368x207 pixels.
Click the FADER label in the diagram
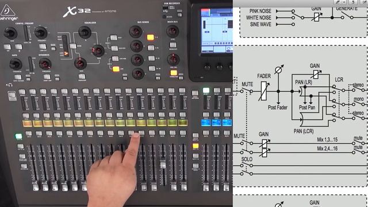click(264, 76)
